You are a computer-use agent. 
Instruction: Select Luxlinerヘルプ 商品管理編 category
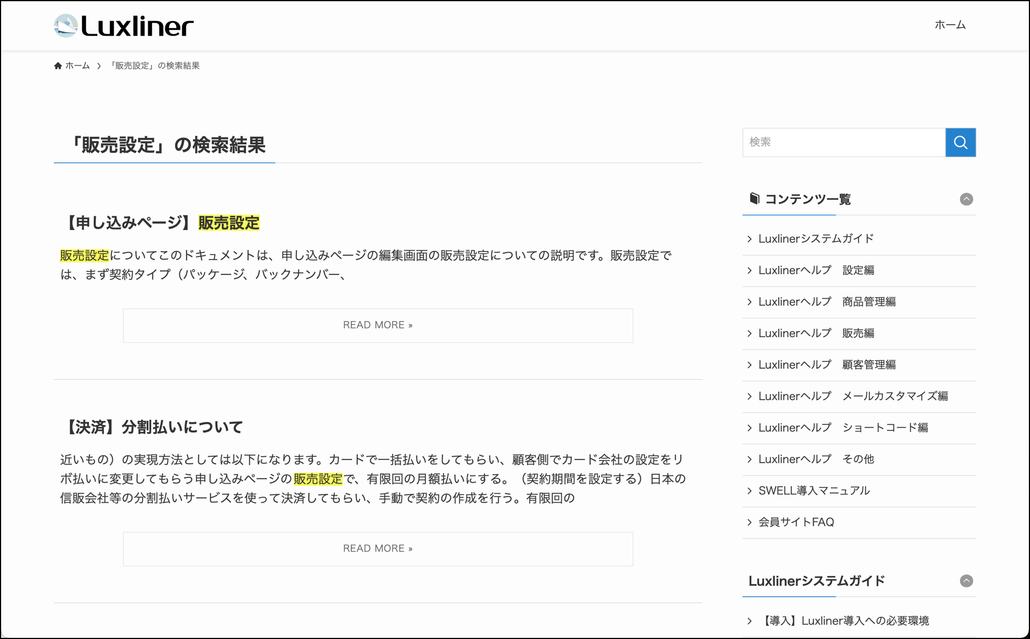click(x=826, y=302)
